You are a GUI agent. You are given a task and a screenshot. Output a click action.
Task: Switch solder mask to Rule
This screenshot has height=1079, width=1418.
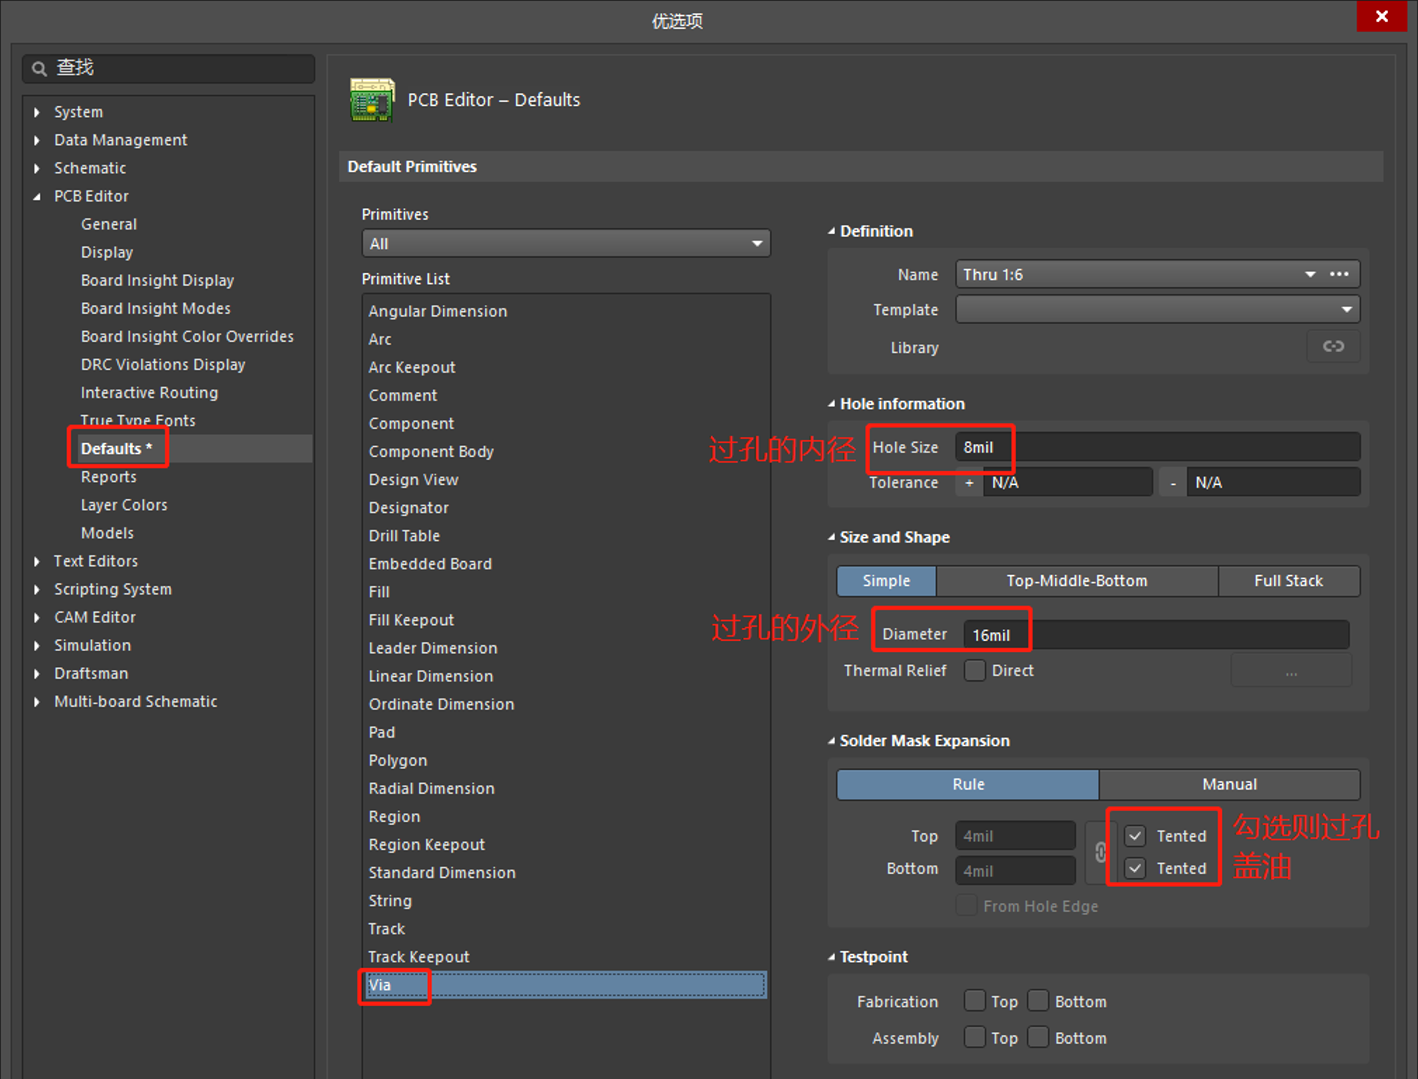pos(967,784)
